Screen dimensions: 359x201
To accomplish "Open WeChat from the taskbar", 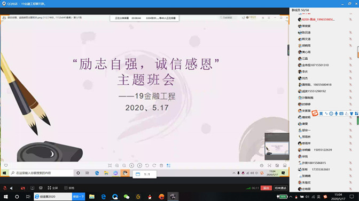I will pos(127,196).
